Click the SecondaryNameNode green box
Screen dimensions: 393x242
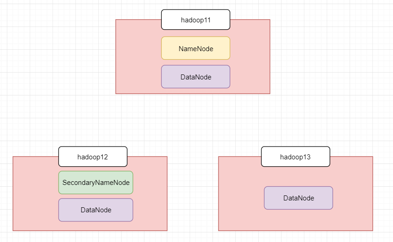coord(96,182)
